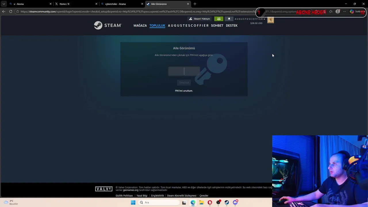Image resolution: width=368 pixels, height=207 pixels.
Task: Open Gizlilik Politikası footer link
Action: pos(124,195)
